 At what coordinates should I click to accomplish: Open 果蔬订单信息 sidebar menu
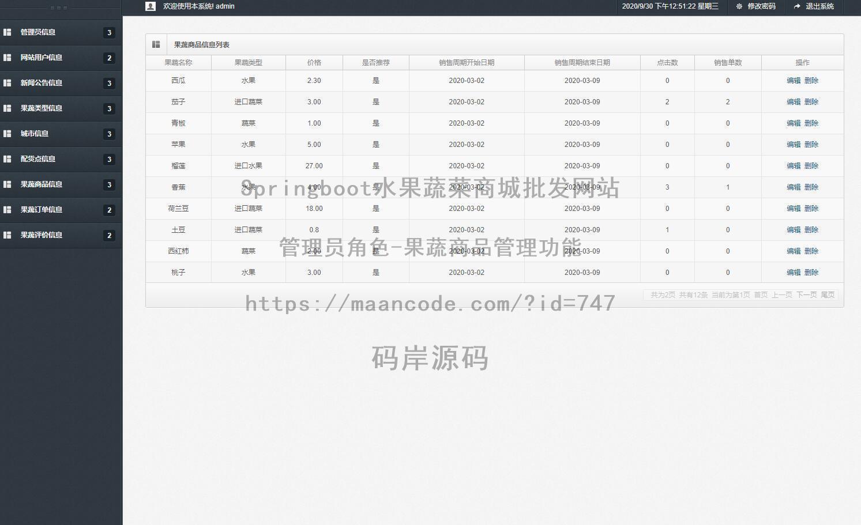point(61,210)
